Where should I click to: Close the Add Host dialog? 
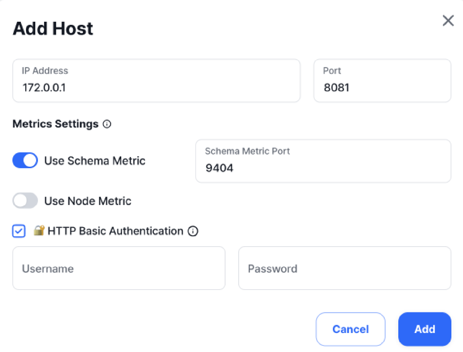[x=448, y=21]
